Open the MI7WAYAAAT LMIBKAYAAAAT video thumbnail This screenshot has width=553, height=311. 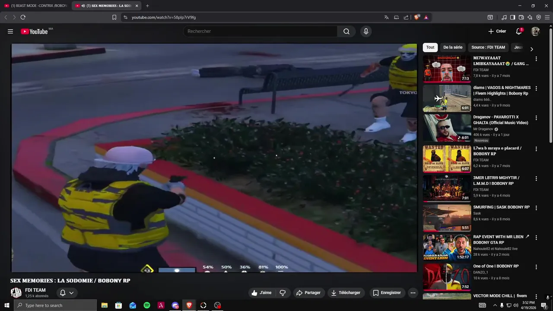pos(447,69)
